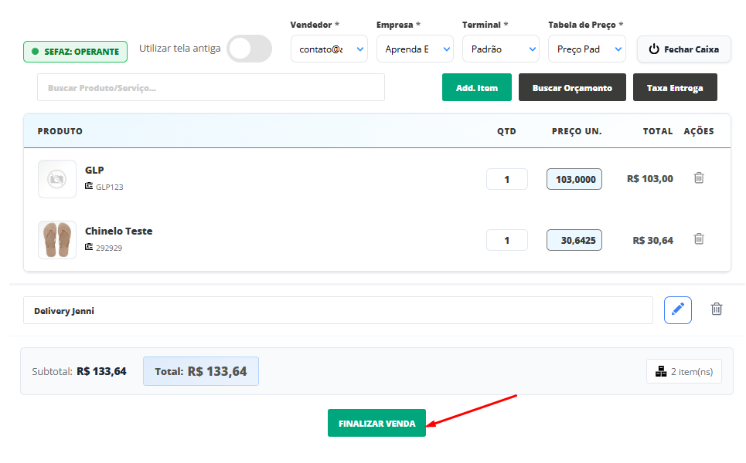746x463 pixels.
Task: Toggle the Utilizar tela antiga switch
Action: click(x=249, y=49)
